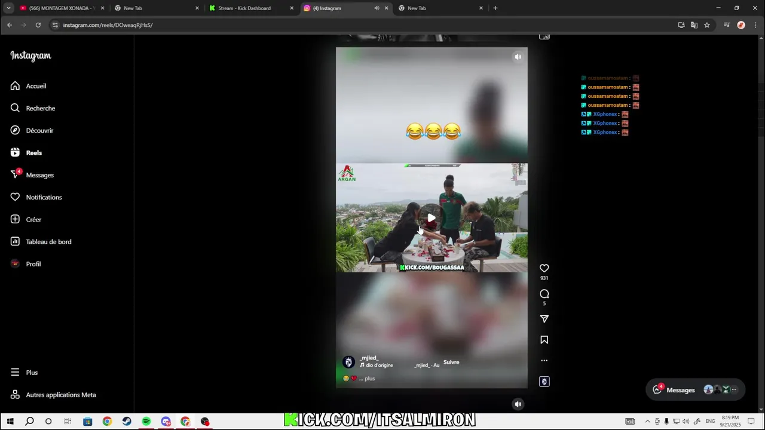This screenshot has height=430, width=765.
Task: Open browser media controls icon
Action: click(727, 25)
